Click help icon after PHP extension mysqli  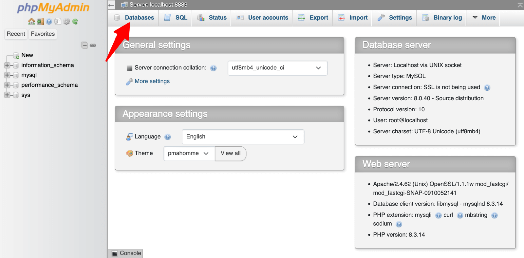click(x=439, y=215)
